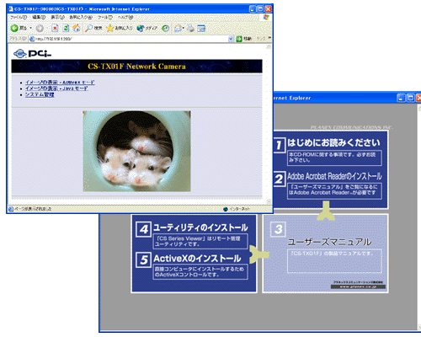Image resolution: width=421 pixels, height=337 pixels.
Task: Click the hamster camera image
Action: tap(137, 151)
